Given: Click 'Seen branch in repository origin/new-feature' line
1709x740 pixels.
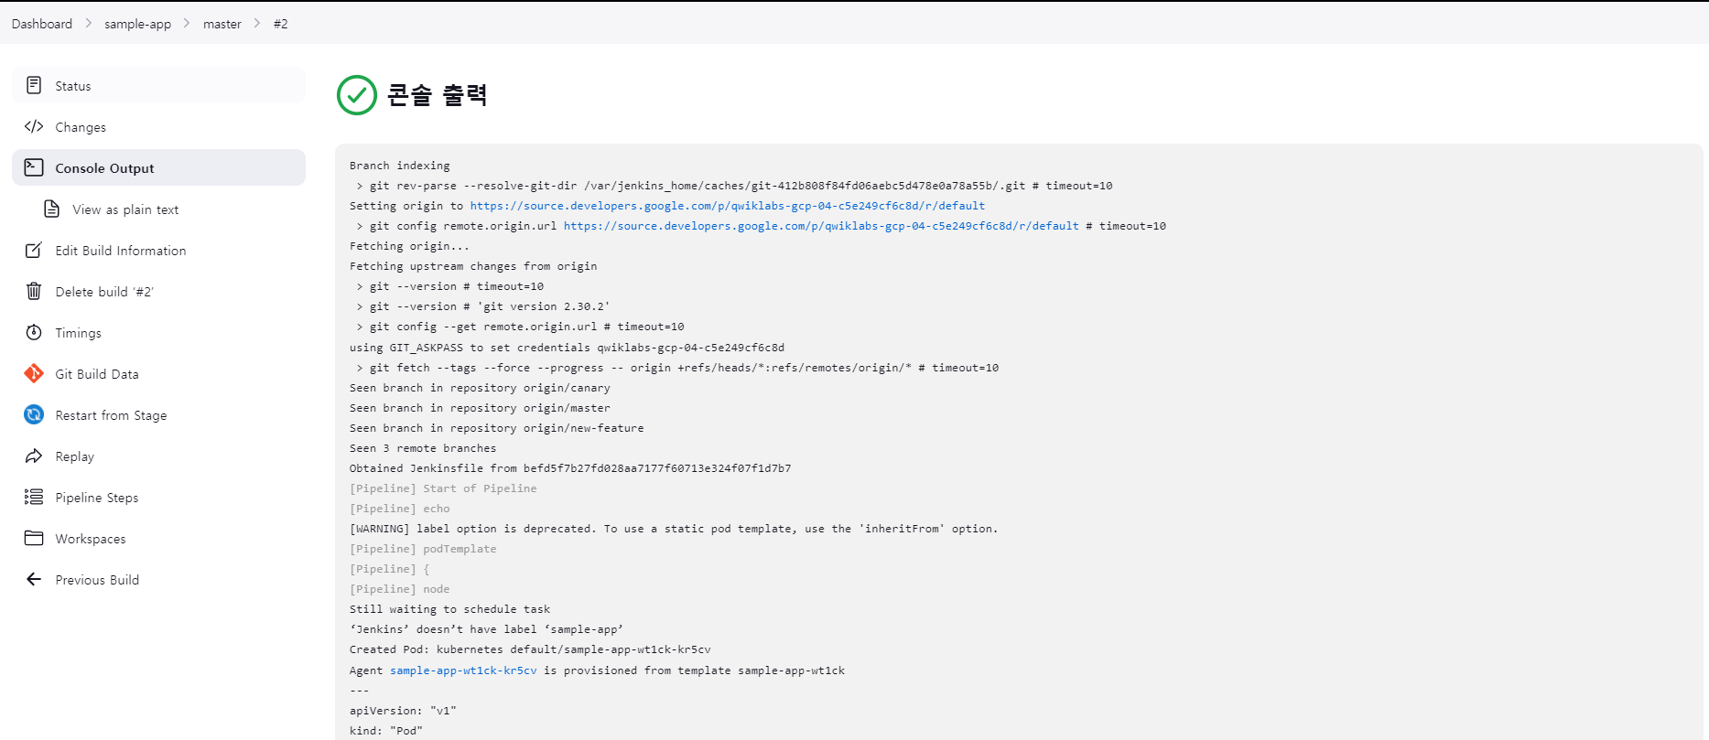Looking at the screenshot, I should (x=497, y=428).
